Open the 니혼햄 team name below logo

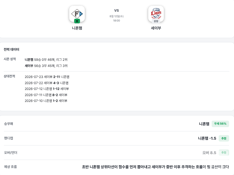(x=77, y=28)
